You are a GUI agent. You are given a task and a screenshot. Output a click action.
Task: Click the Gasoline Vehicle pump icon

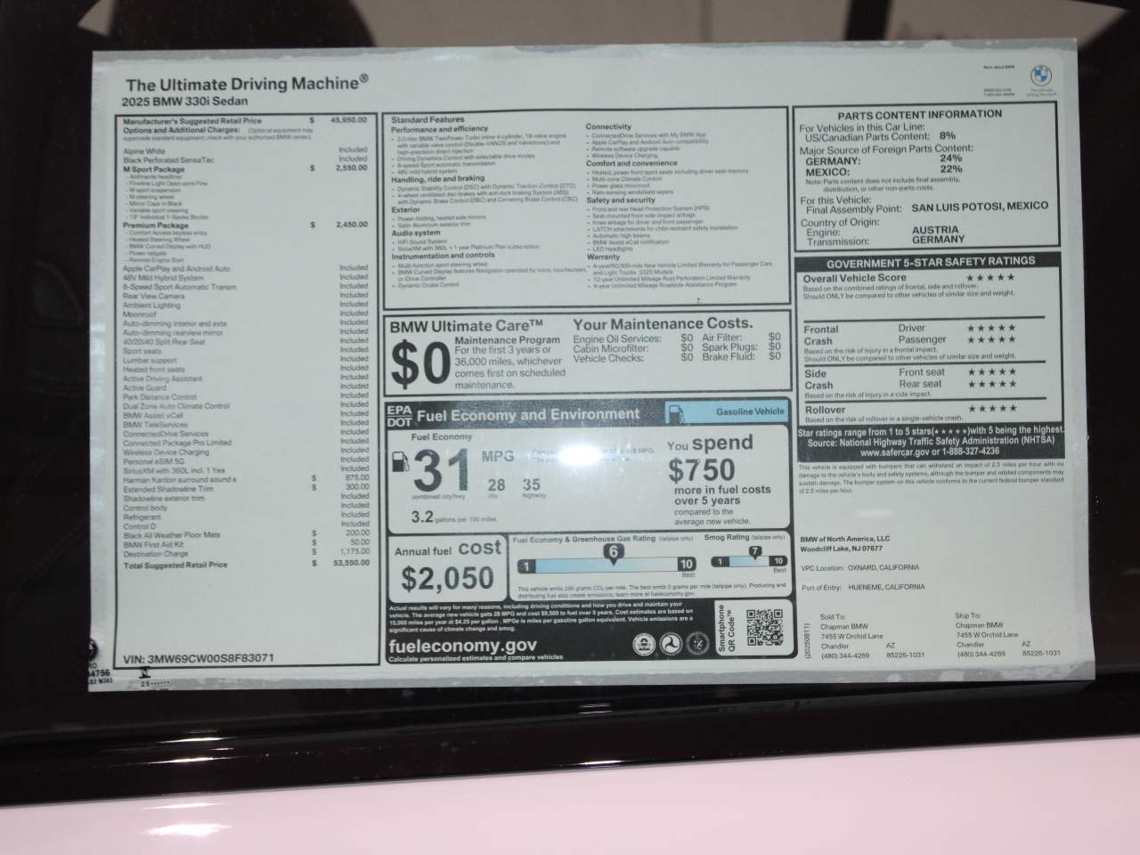[677, 413]
